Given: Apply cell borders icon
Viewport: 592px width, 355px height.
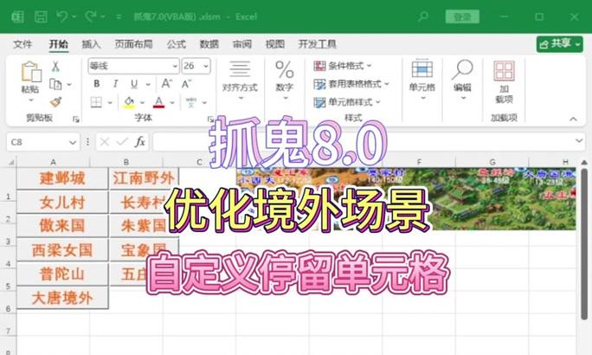Looking at the screenshot, I should tap(96, 102).
